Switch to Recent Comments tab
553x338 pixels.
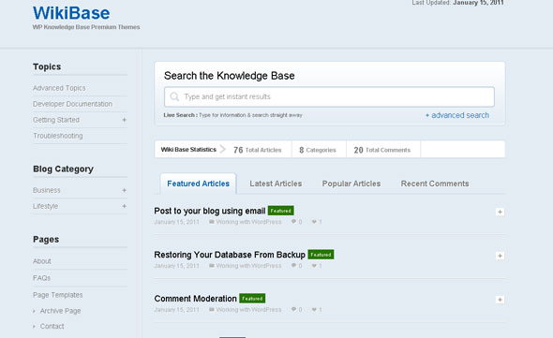435,184
